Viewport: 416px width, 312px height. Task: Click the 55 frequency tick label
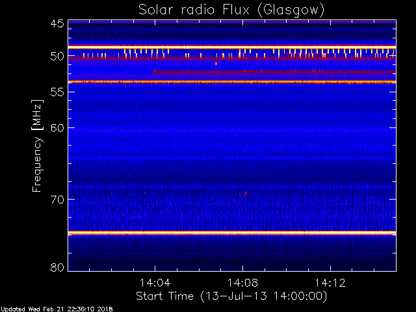(57, 92)
